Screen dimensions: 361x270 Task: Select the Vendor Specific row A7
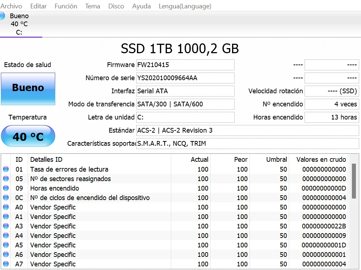click(175, 264)
